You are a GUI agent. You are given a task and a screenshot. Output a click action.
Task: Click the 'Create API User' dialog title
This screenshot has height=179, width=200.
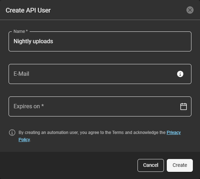(x=28, y=10)
